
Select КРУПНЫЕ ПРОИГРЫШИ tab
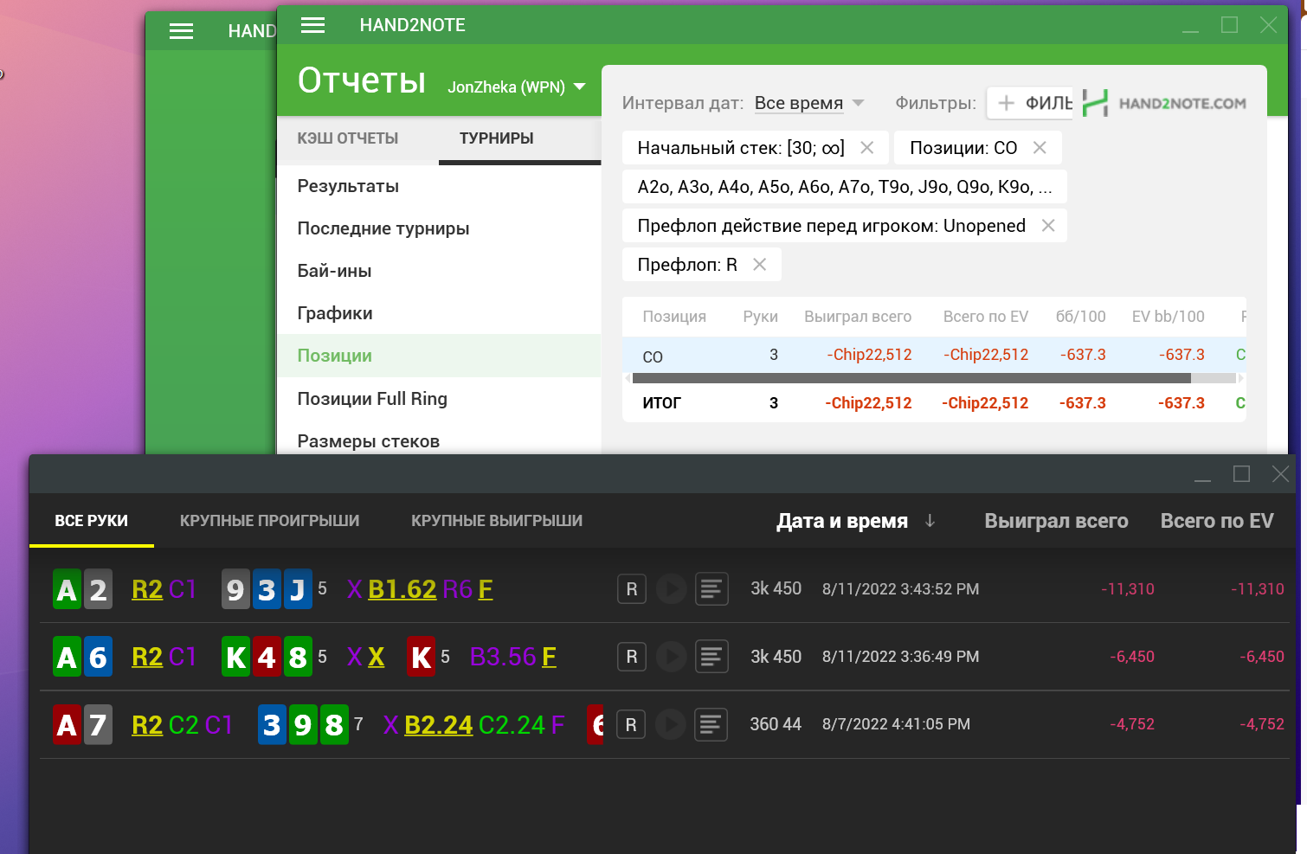269,521
